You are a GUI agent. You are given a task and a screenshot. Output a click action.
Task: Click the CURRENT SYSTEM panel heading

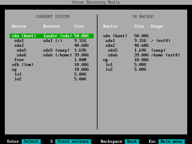[53, 16]
